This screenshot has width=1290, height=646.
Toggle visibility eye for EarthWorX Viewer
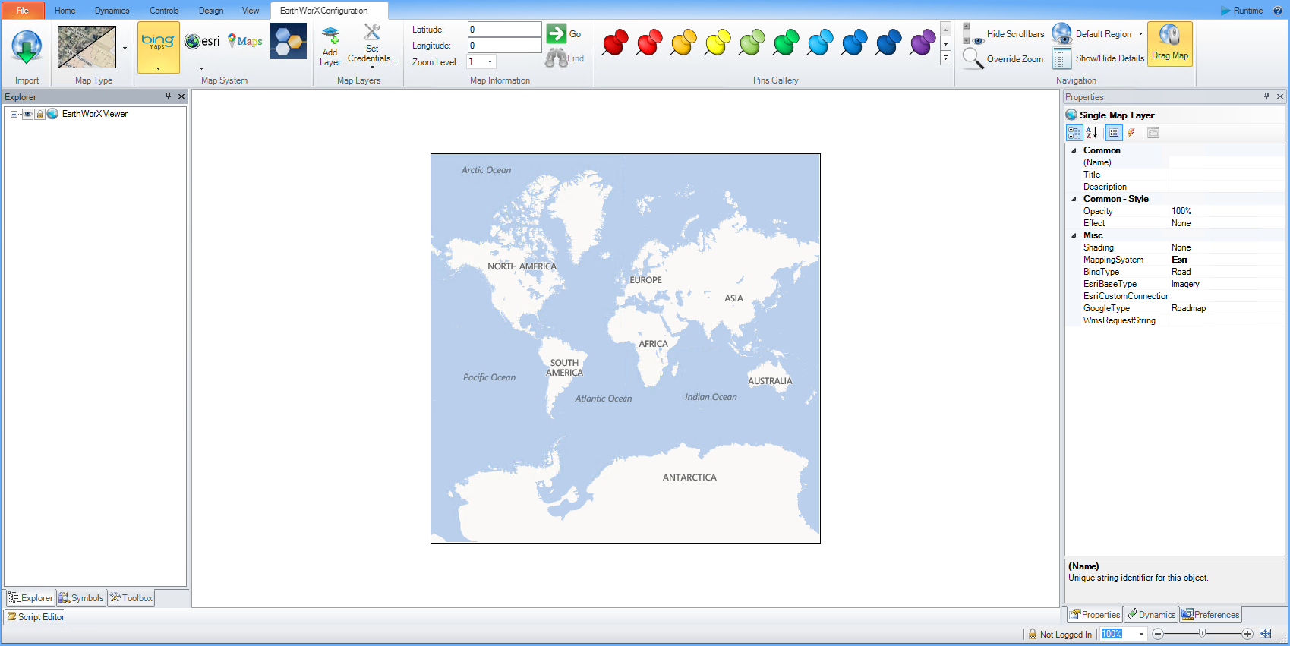(27, 114)
